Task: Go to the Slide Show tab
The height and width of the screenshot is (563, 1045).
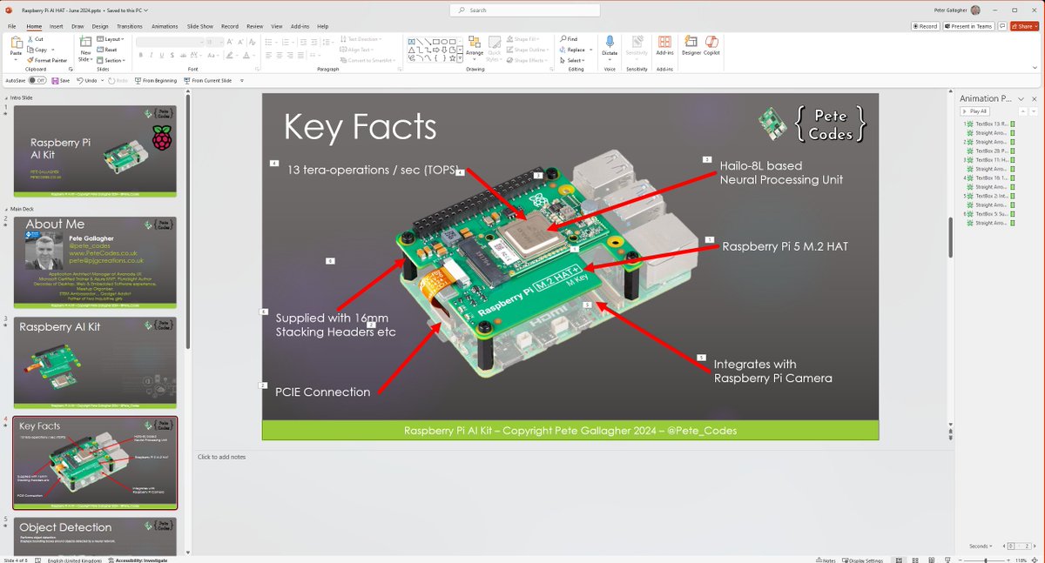Action: coord(200,26)
